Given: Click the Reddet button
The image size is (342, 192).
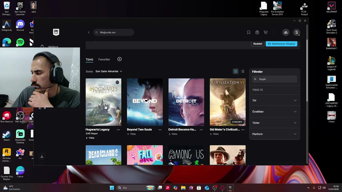Looking at the screenshot, I should [x=258, y=44].
